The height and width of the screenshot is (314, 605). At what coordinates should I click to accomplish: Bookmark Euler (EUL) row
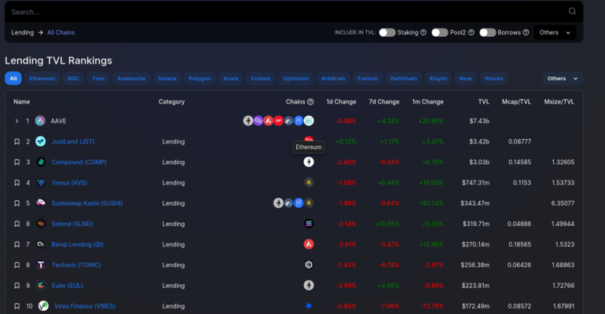coord(17,286)
